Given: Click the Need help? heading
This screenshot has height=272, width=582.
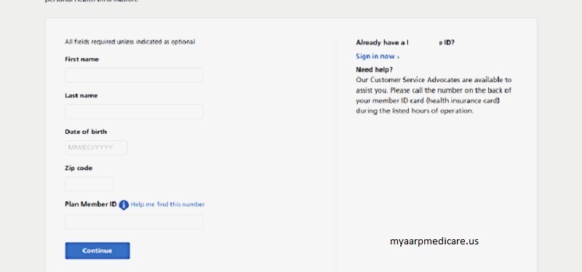Looking at the screenshot, I should tap(374, 70).
